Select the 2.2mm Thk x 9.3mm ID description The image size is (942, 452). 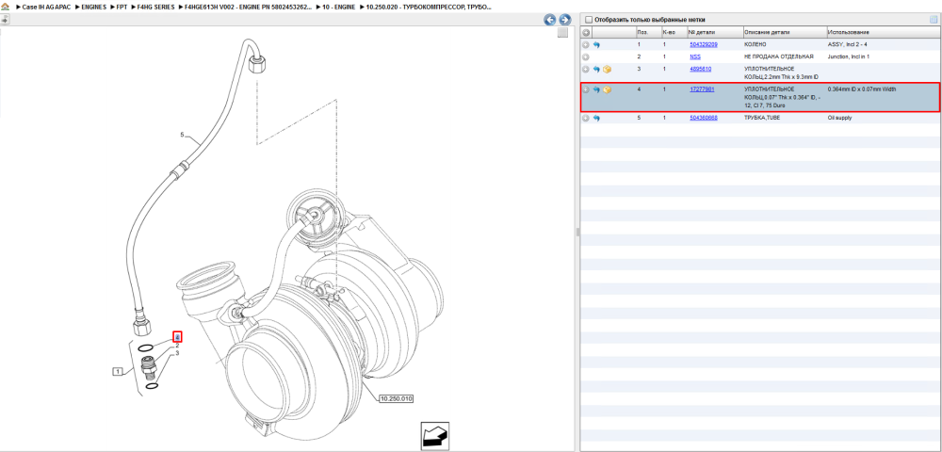[x=781, y=73]
